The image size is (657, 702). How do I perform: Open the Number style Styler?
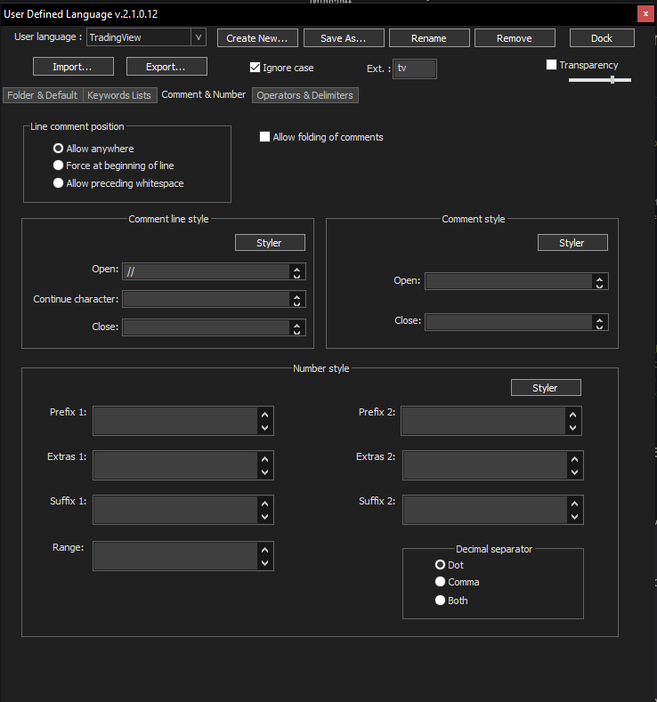(546, 388)
